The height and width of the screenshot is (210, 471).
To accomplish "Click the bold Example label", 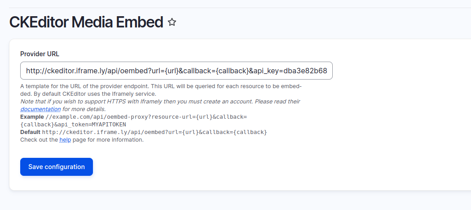I will pos(32,117).
